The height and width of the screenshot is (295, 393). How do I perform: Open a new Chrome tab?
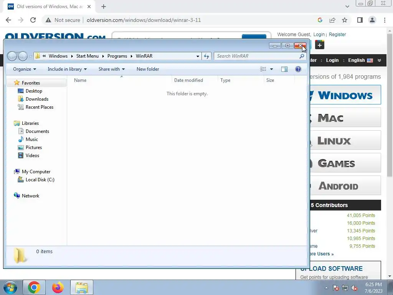(104, 7)
